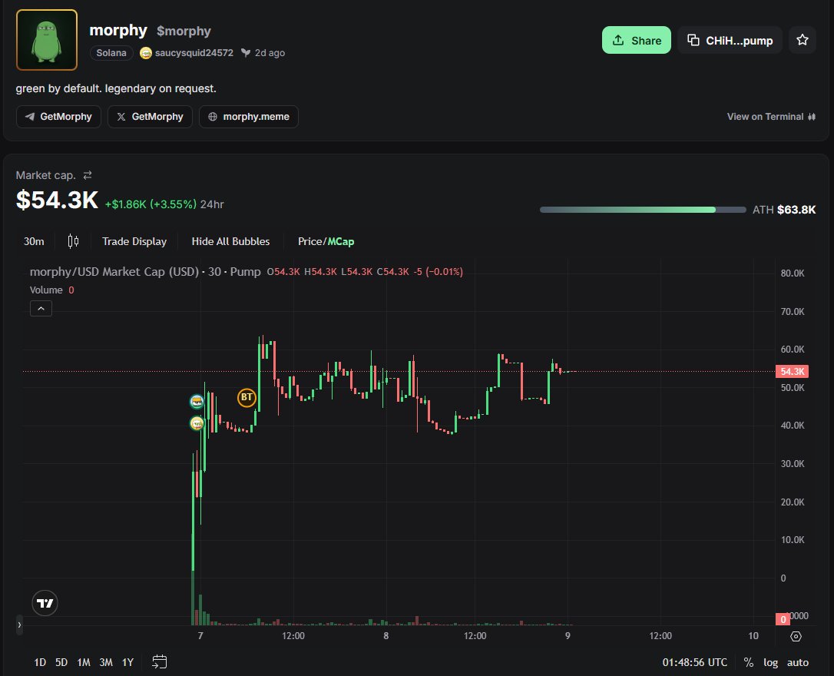Click the ATH $63.8K value
Viewport: 834px width, 676px height.
796,210
